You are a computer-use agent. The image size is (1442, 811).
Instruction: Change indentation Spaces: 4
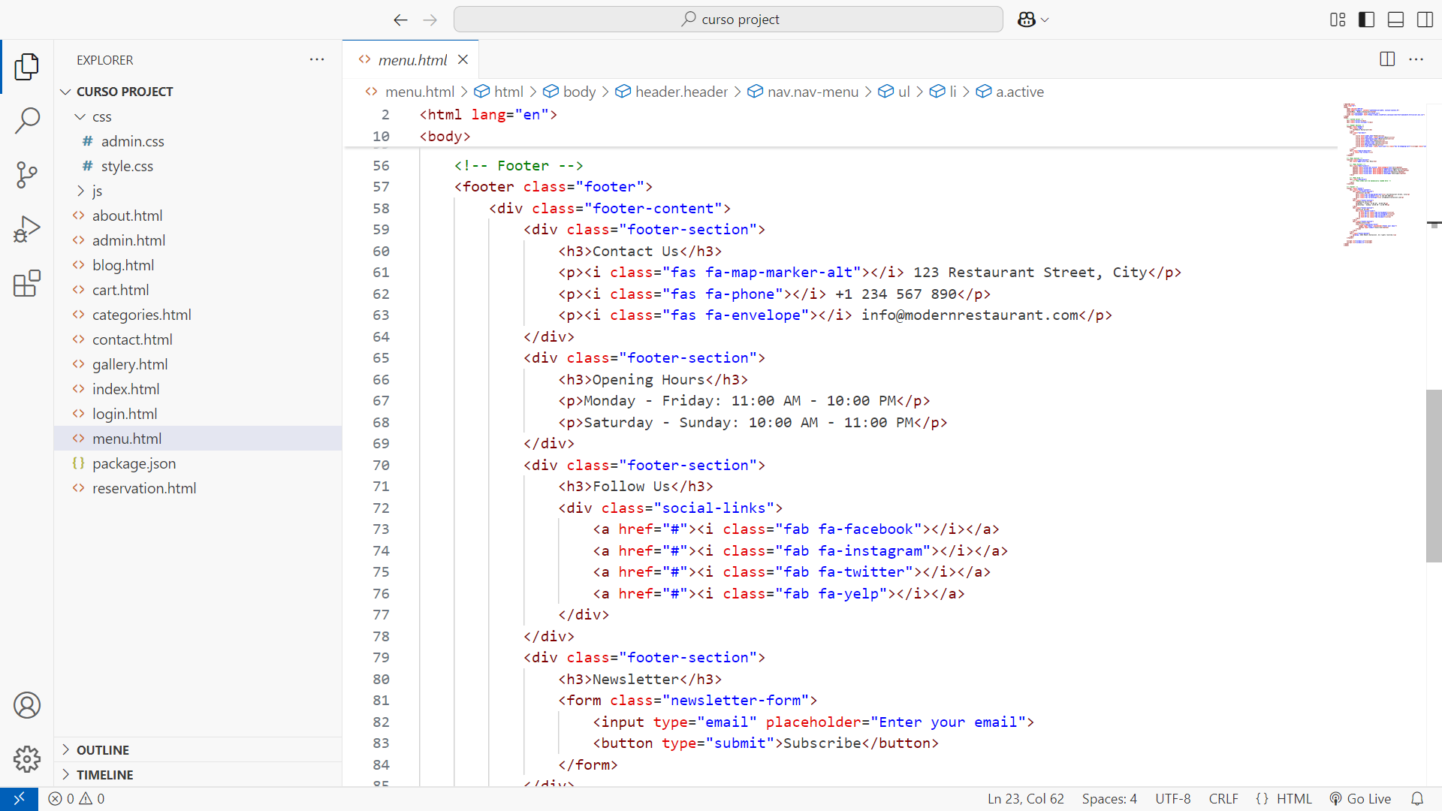(1109, 799)
